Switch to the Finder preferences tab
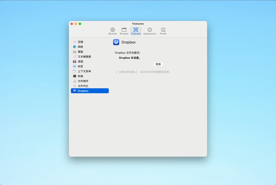The height and width of the screenshot is (185, 276). pyautogui.click(x=163, y=31)
